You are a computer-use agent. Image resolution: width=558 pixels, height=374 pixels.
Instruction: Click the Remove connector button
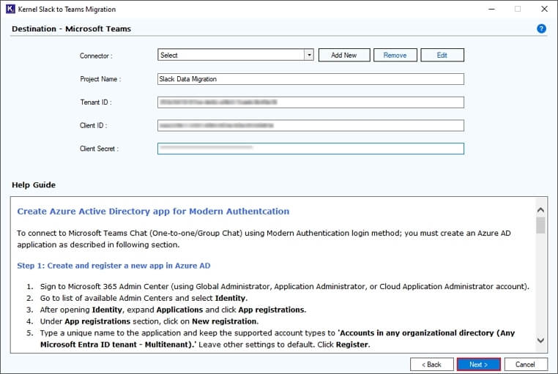395,55
